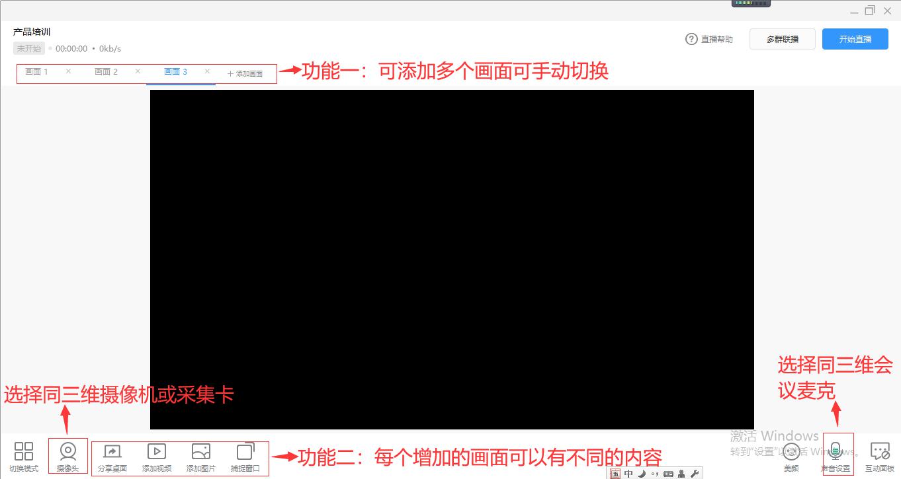
Task: Click the black live preview canvas
Action: pos(452,260)
